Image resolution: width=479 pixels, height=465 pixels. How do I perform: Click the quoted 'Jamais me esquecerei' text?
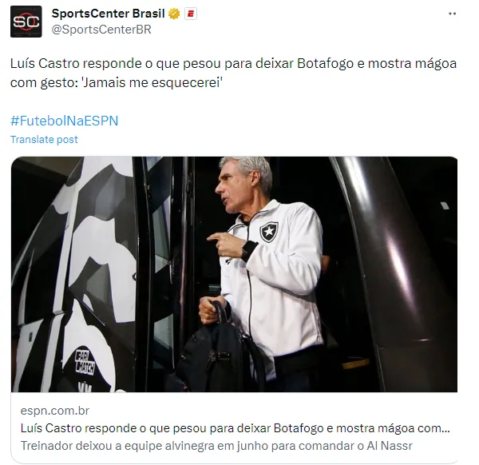[152, 82]
